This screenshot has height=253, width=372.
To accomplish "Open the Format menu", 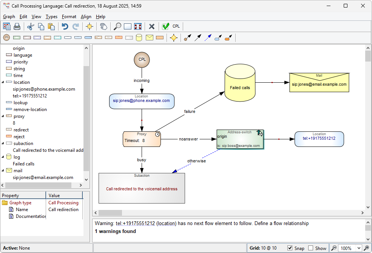I will pos(69,17).
